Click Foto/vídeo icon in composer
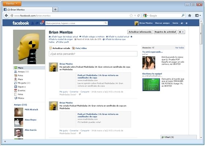This screenshot has width=205, height=146. point(73,48)
